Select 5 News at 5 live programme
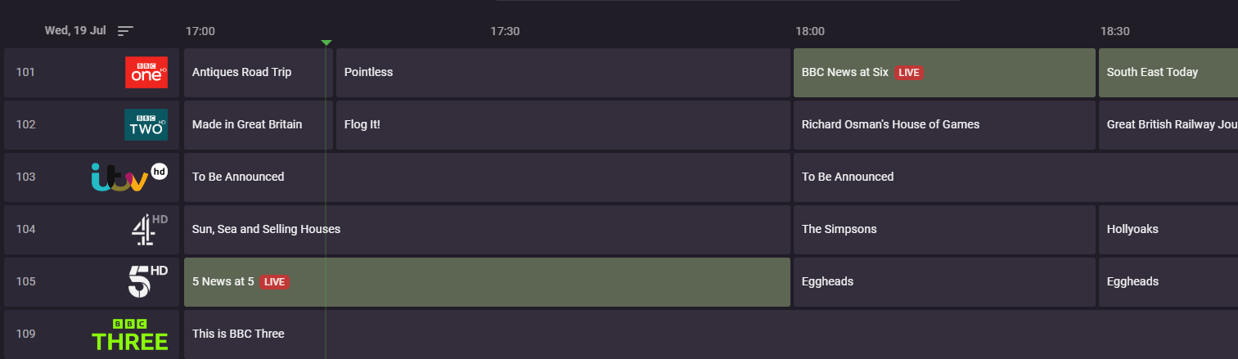The width and height of the screenshot is (1238, 359). (x=487, y=281)
